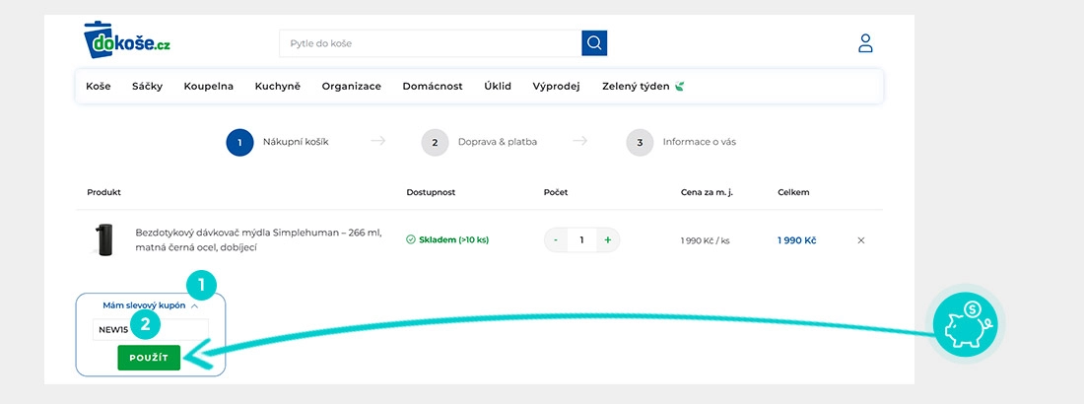Open the Organizace menu category
The image size is (1084, 404).
(351, 87)
